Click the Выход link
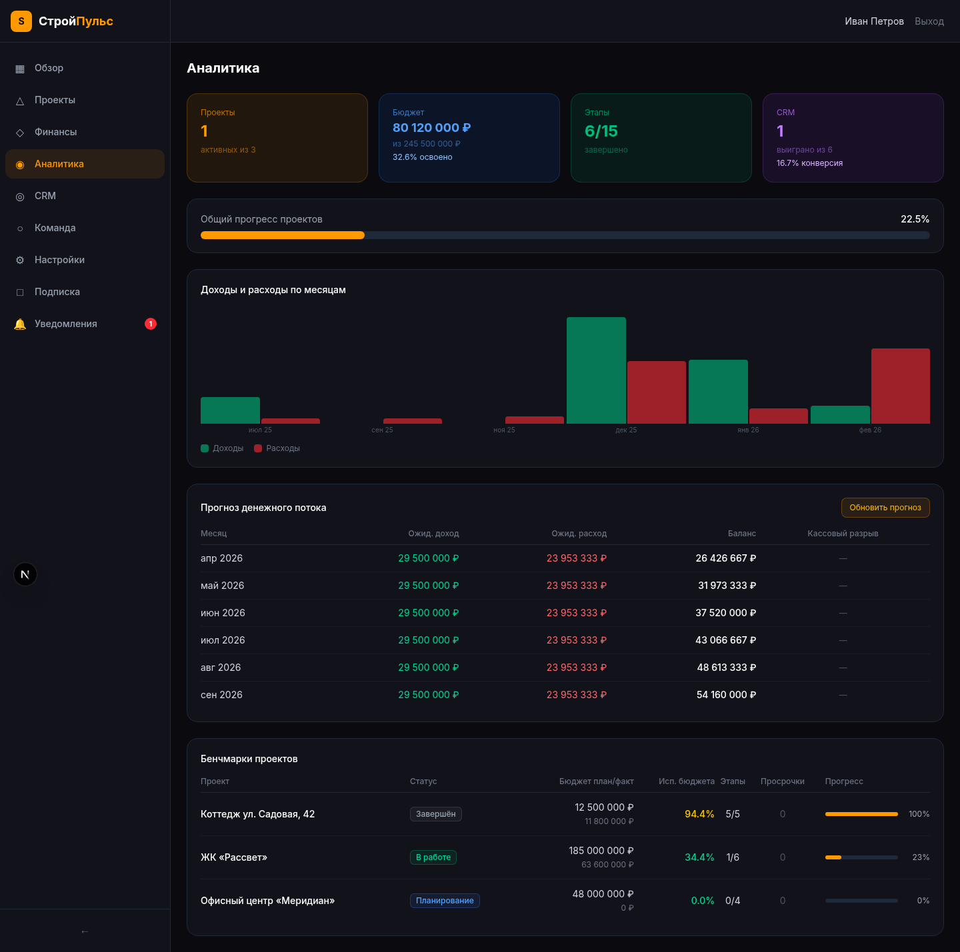The image size is (960, 952). pyautogui.click(x=929, y=21)
